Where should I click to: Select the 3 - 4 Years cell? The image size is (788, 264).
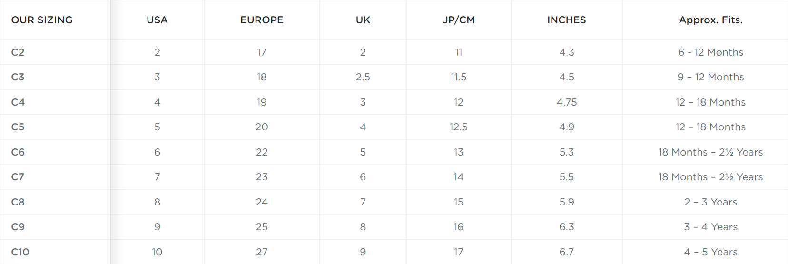(x=711, y=227)
